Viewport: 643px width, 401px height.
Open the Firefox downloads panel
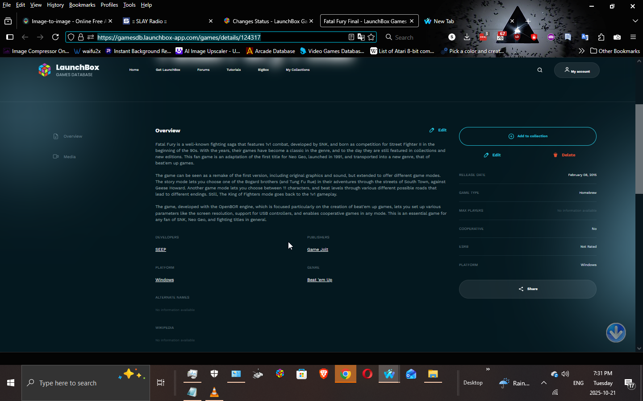(467, 37)
